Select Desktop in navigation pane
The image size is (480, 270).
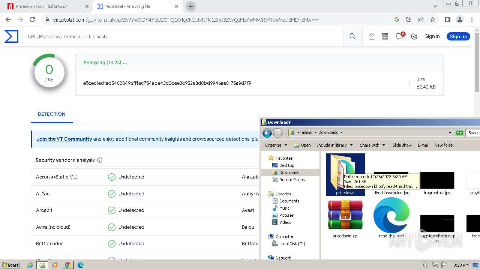[286, 165]
